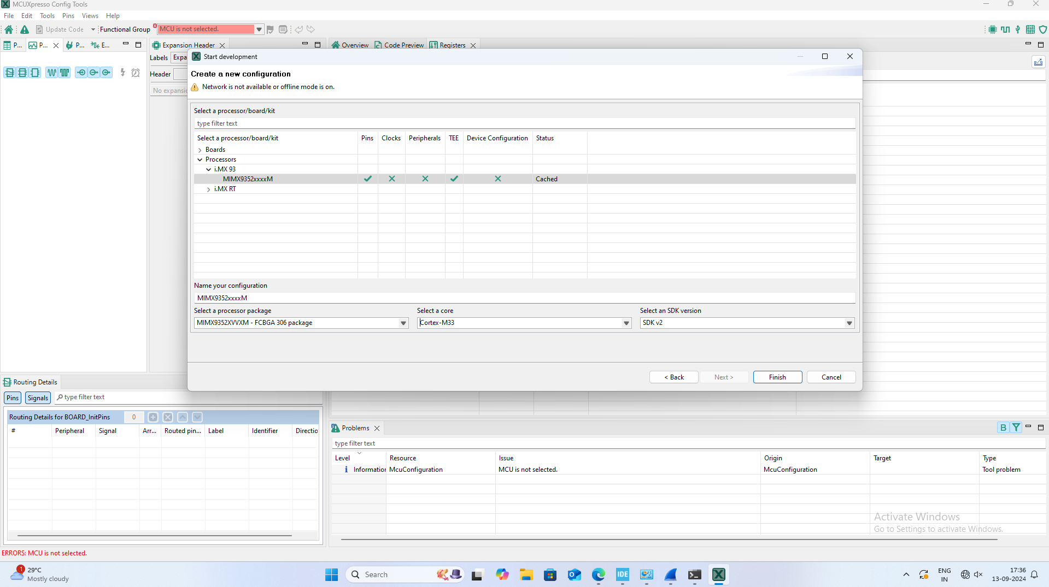The width and height of the screenshot is (1049, 587).
Task: Click the move up icon in Routing Details
Action: (183, 417)
